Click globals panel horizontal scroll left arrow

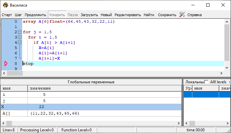(3, 123)
